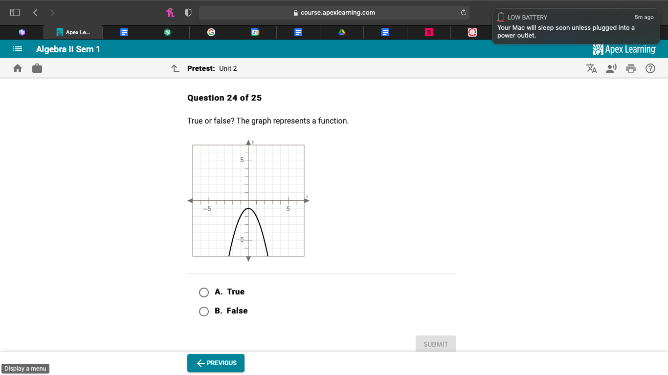The image size is (668, 375).
Task: Click the LOW BATTERY notification
Action: 576,26
